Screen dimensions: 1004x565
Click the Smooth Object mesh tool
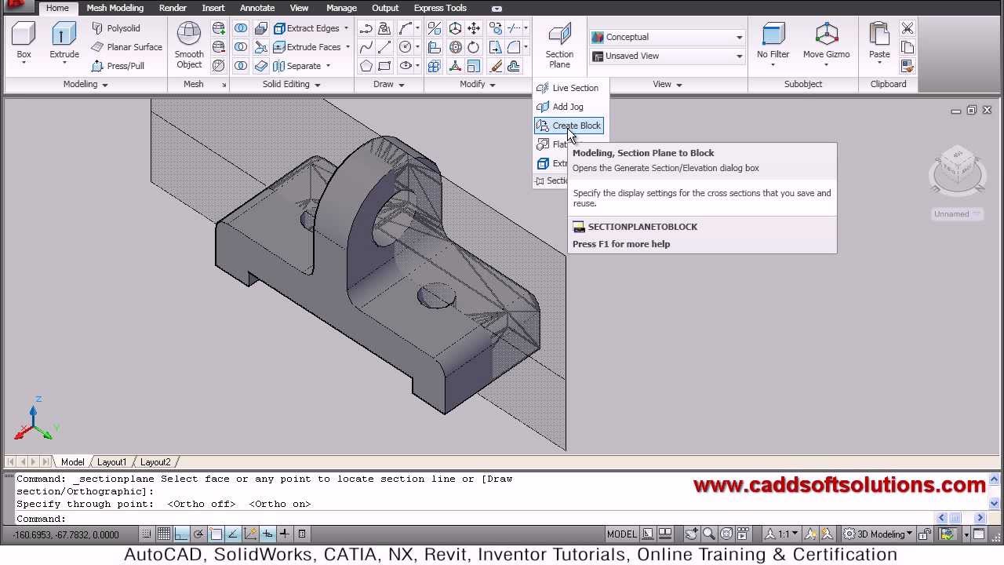(x=189, y=46)
